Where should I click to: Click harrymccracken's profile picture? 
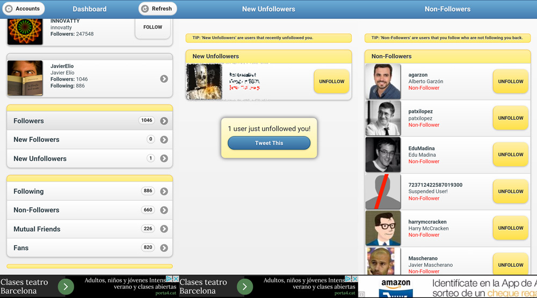pyautogui.click(x=383, y=228)
